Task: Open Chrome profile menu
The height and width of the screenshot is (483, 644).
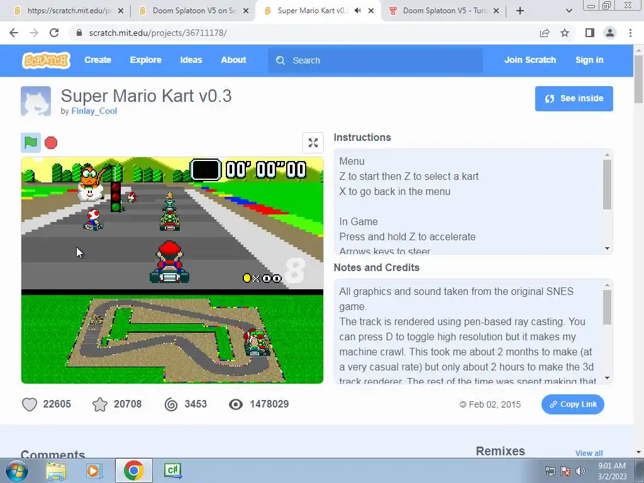Action: click(610, 33)
